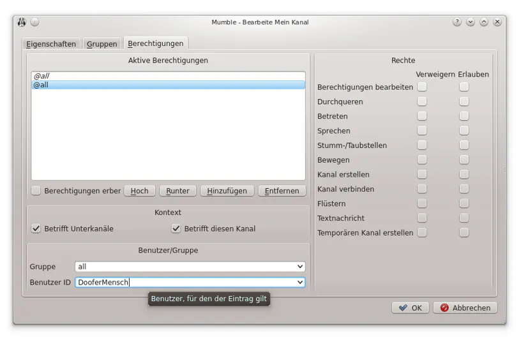Deny Kanal erstellen permission
Viewport: 521px width, 342px height.
point(422,174)
